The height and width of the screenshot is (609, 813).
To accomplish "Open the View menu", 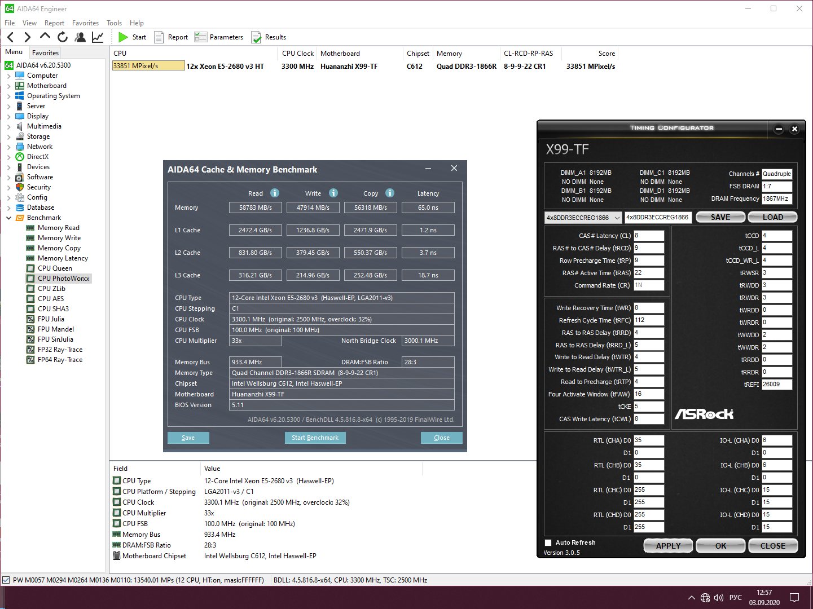I will point(29,23).
